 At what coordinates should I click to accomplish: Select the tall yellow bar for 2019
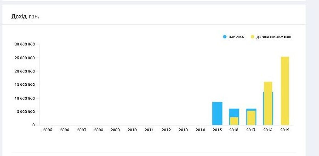[285, 91]
